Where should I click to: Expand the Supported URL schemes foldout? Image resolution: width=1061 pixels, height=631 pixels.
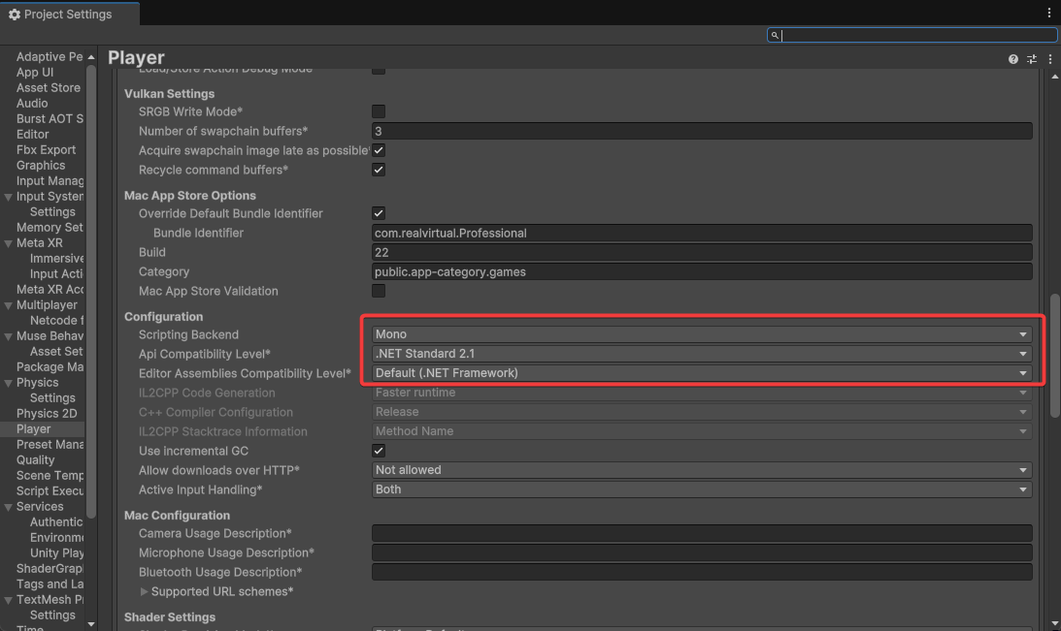click(x=145, y=591)
